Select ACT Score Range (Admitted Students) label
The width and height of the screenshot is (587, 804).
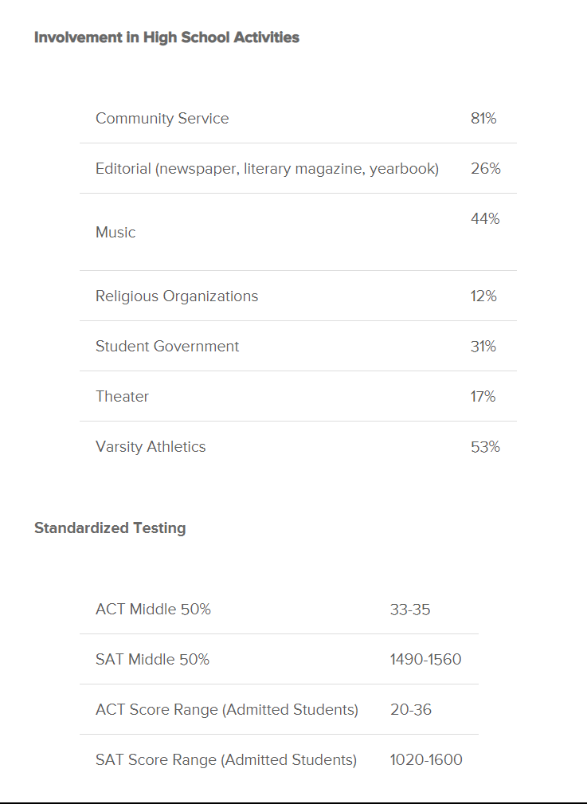coord(227,710)
